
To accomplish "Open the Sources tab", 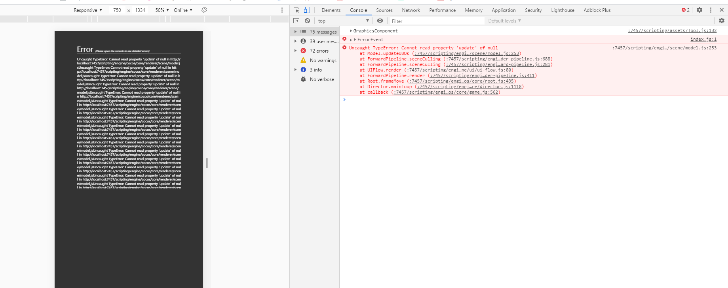I will tap(384, 10).
